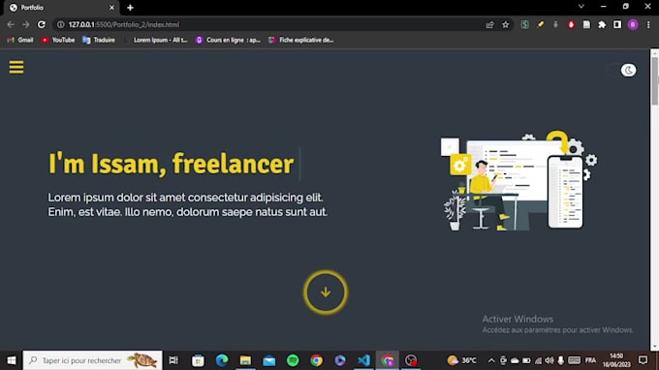This screenshot has height=370, width=659.
Task: Open the volume control
Action: click(549, 360)
